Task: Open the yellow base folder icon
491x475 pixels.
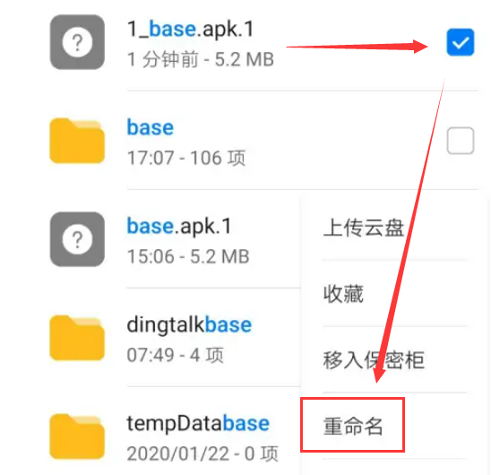Action: pos(77,141)
